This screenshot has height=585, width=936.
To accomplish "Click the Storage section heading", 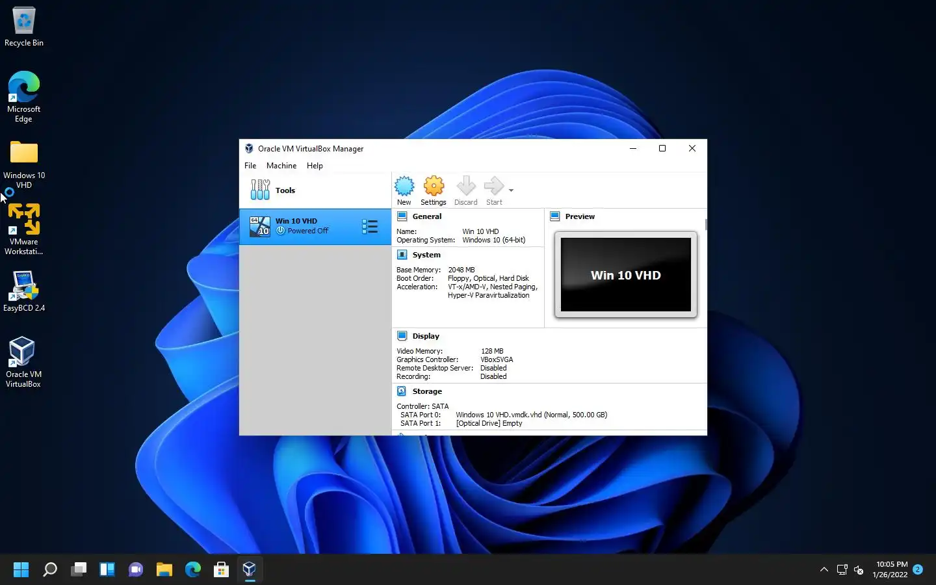I will click(x=427, y=391).
